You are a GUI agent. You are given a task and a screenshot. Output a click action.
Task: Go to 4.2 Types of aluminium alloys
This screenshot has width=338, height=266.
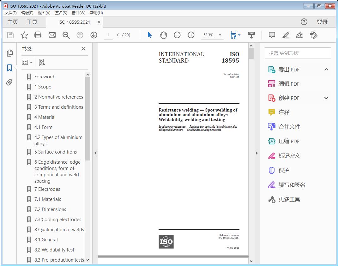click(58, 141)
